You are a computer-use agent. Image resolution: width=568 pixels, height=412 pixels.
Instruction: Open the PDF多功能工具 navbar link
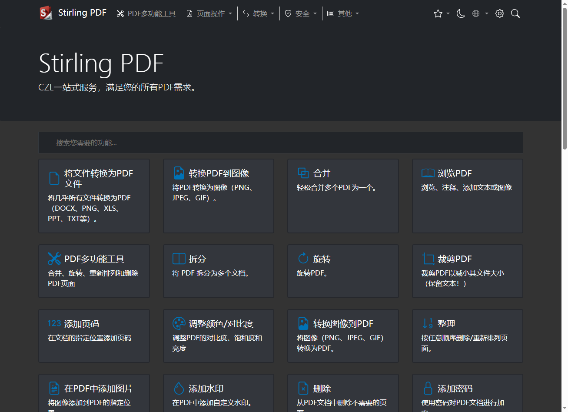coord(146,13)
